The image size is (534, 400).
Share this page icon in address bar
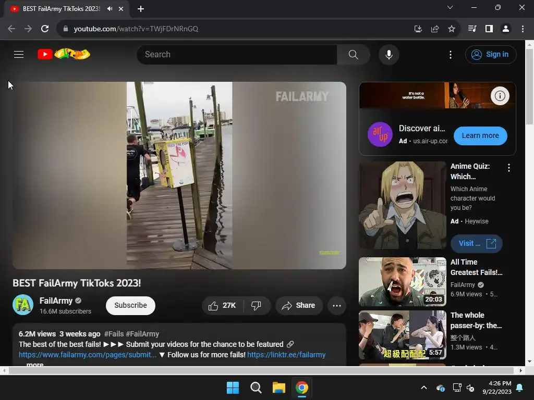435,29
